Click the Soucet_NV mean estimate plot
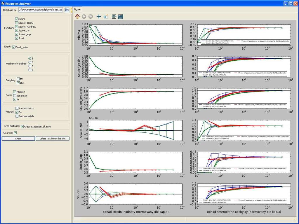Screen dimensions: 299x224 [x=135, y=130]
